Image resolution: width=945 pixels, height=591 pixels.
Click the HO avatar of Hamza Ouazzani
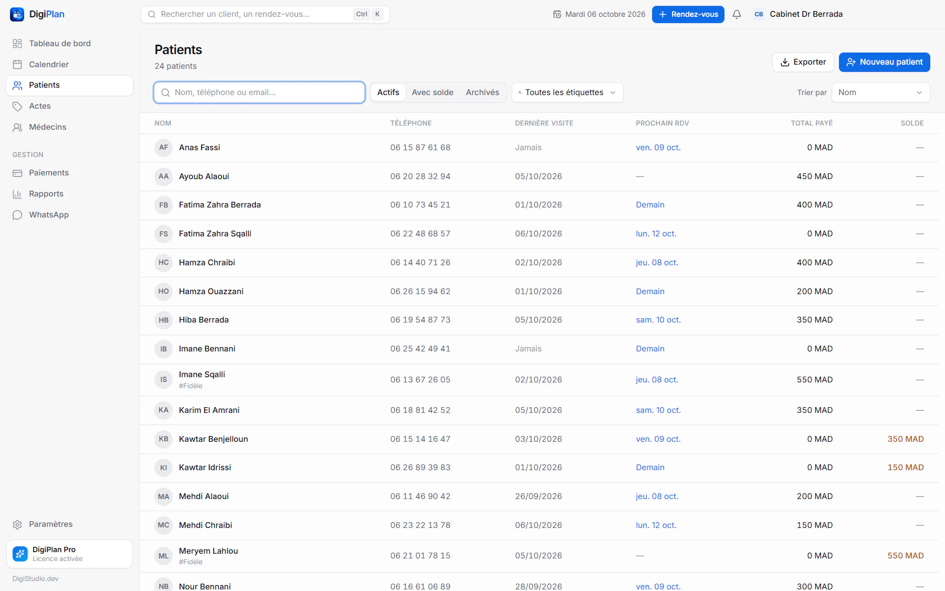(x=163, y=292)
